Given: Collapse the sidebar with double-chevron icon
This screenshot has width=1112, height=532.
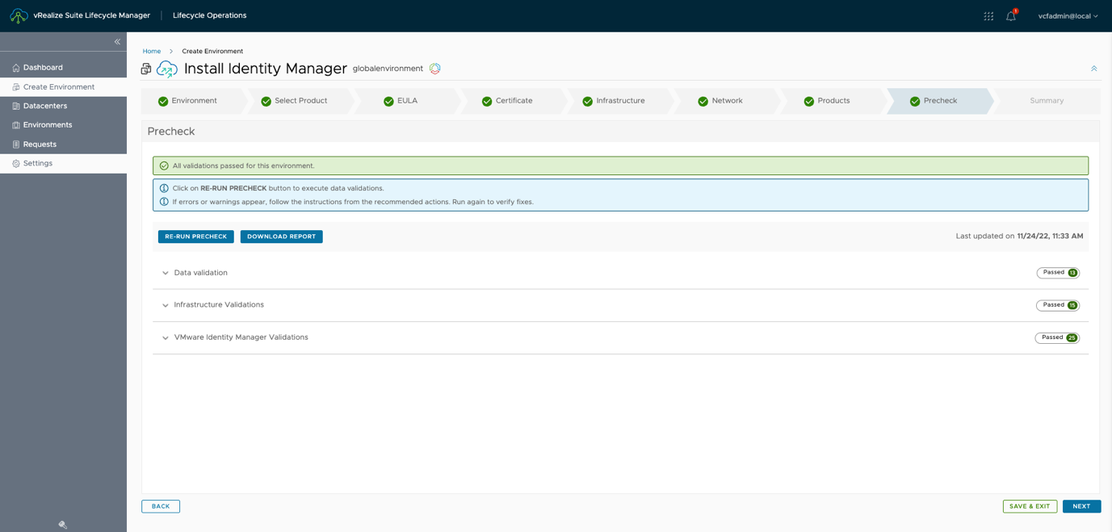Looking at the screenshot, I should click(x=117, y=42).
